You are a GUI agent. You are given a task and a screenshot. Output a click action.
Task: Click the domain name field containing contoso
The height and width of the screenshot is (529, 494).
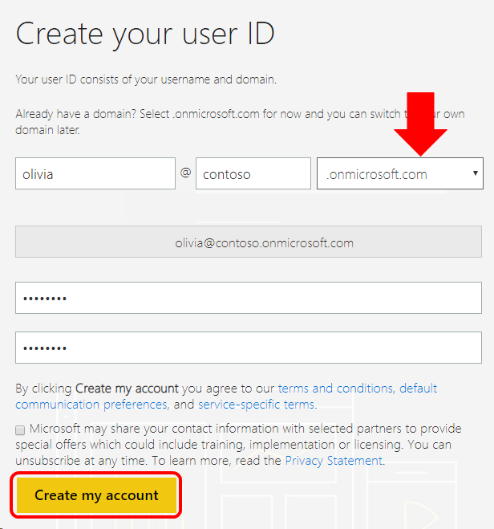click(253, 173)
